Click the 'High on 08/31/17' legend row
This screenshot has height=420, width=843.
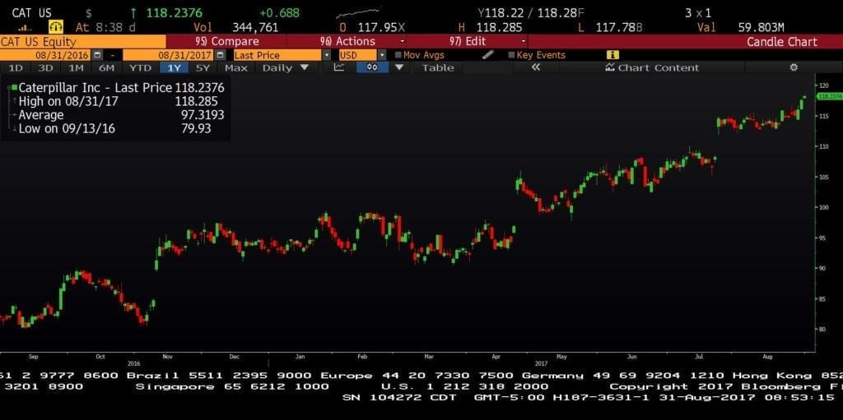click(x=118, y=102)
